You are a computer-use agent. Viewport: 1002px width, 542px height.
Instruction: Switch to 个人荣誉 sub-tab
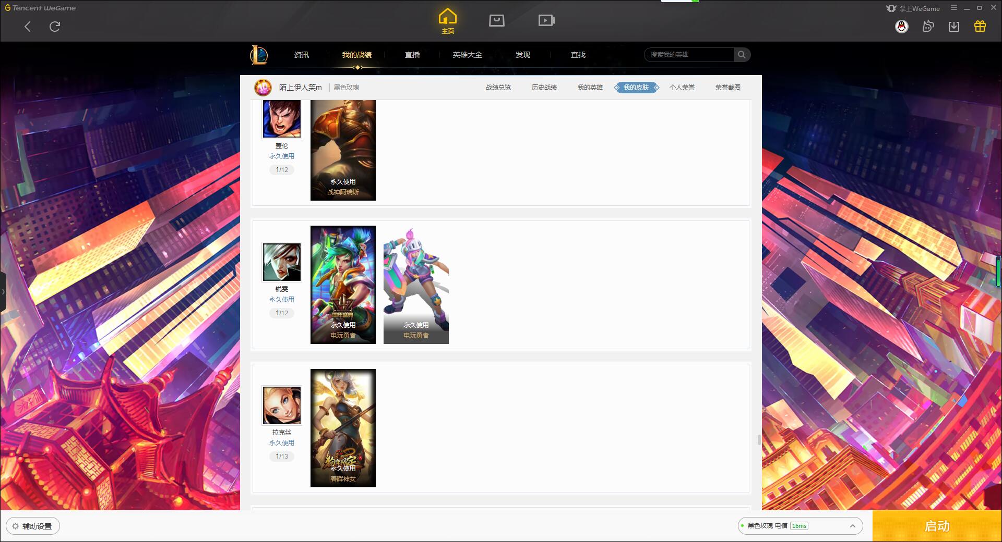point(682,88)
